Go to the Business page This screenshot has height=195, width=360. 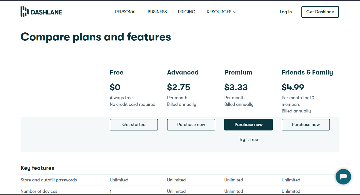[x=157, y=12]
